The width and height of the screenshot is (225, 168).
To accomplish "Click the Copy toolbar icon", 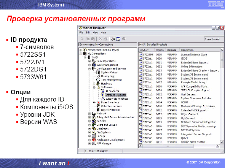I will tap(88, 39).
